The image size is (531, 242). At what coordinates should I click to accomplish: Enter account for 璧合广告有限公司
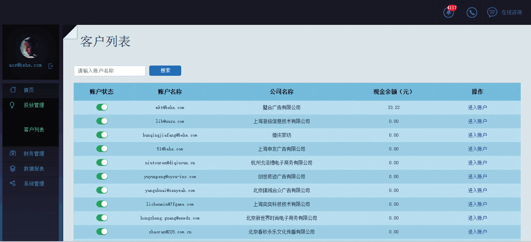pyautogui.click(x=478, y=107)
